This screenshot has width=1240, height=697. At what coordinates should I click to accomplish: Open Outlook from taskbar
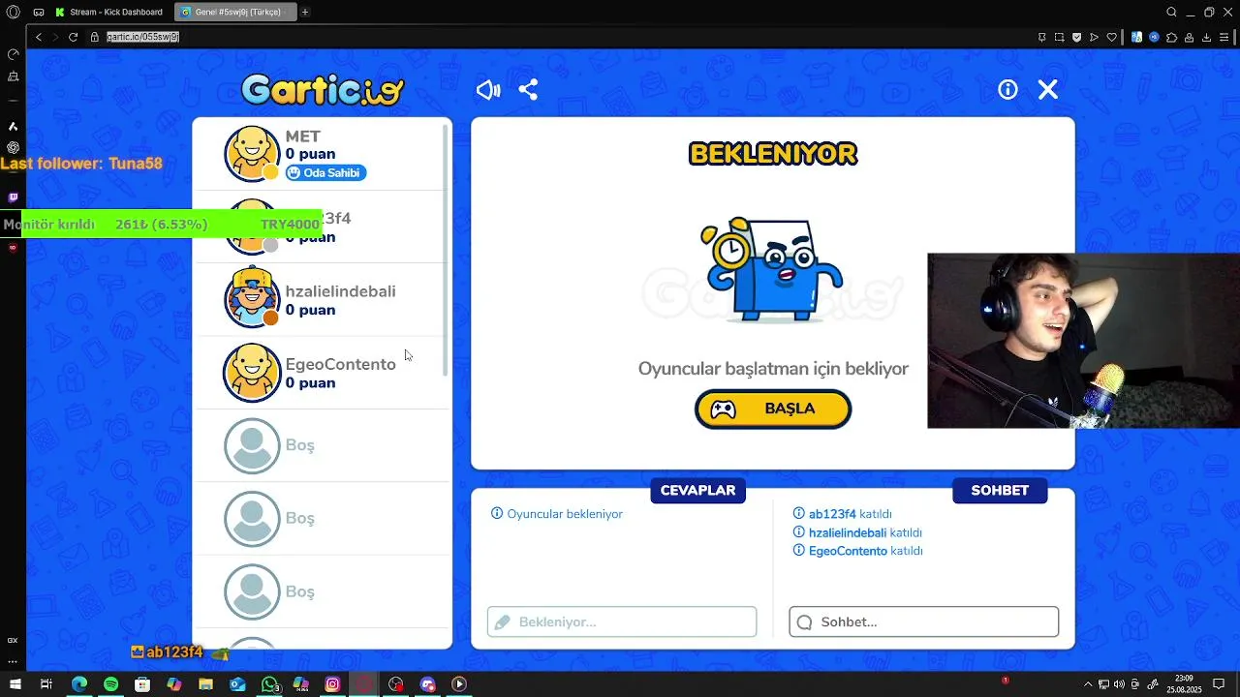(x=237, y=684)
